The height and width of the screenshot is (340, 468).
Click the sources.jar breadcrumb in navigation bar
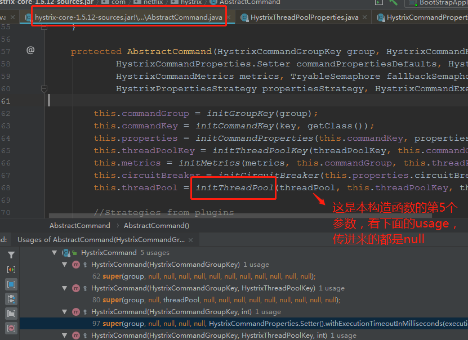click(47, 2)
